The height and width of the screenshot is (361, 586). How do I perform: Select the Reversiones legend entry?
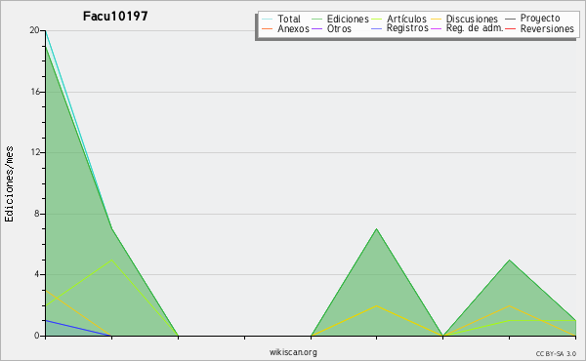point(547,28)
